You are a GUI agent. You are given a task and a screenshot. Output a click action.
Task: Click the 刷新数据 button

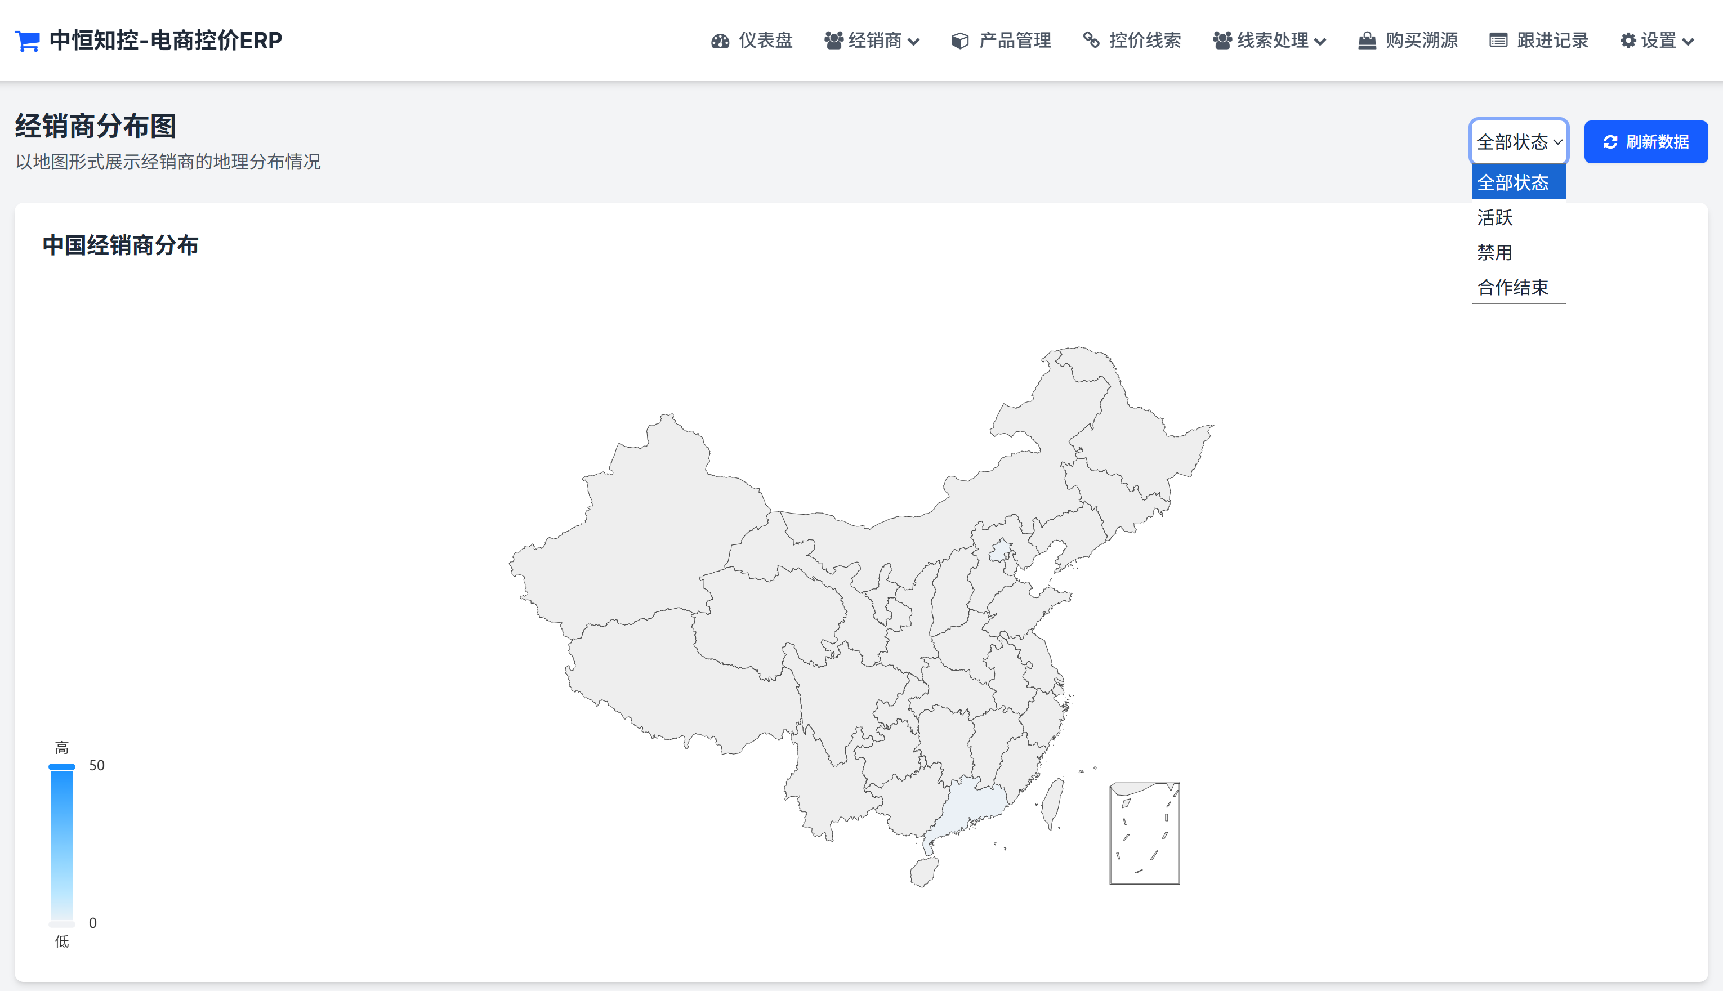point(1645,141)
